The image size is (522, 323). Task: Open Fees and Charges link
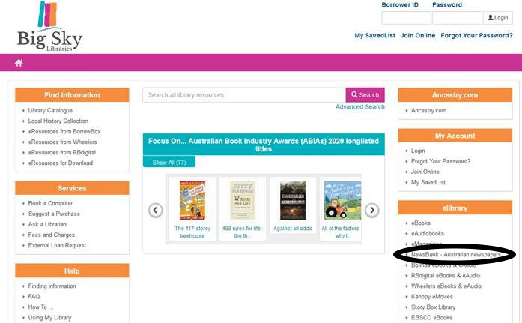pyautogui.click(x=51, y=235)
